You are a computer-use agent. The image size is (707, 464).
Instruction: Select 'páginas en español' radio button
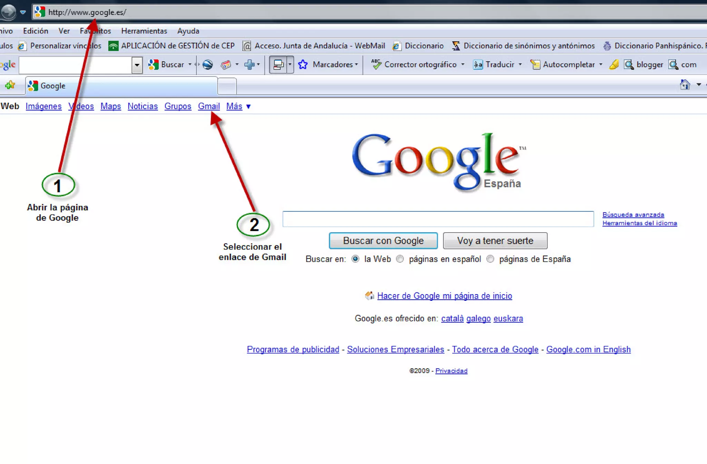point(400,259)
